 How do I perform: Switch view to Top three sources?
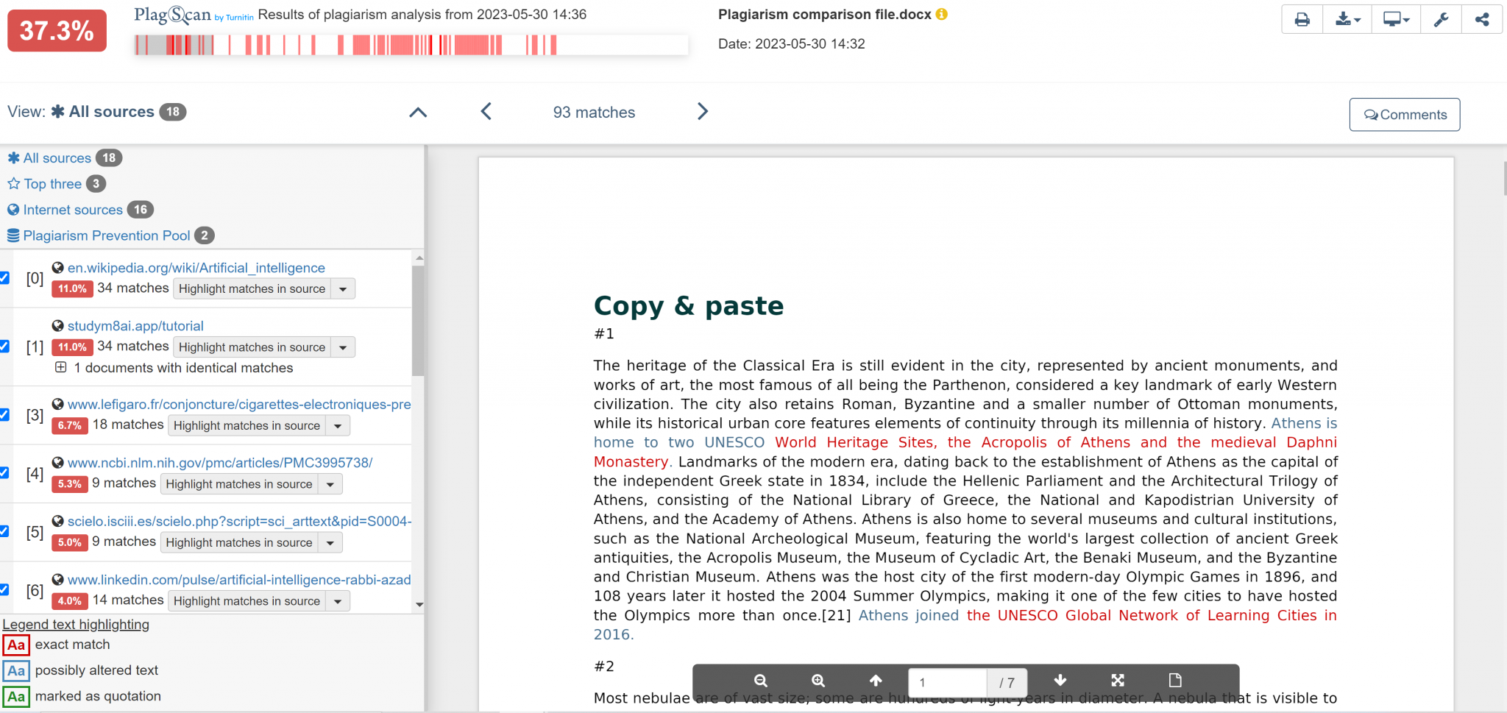(53, 183)
